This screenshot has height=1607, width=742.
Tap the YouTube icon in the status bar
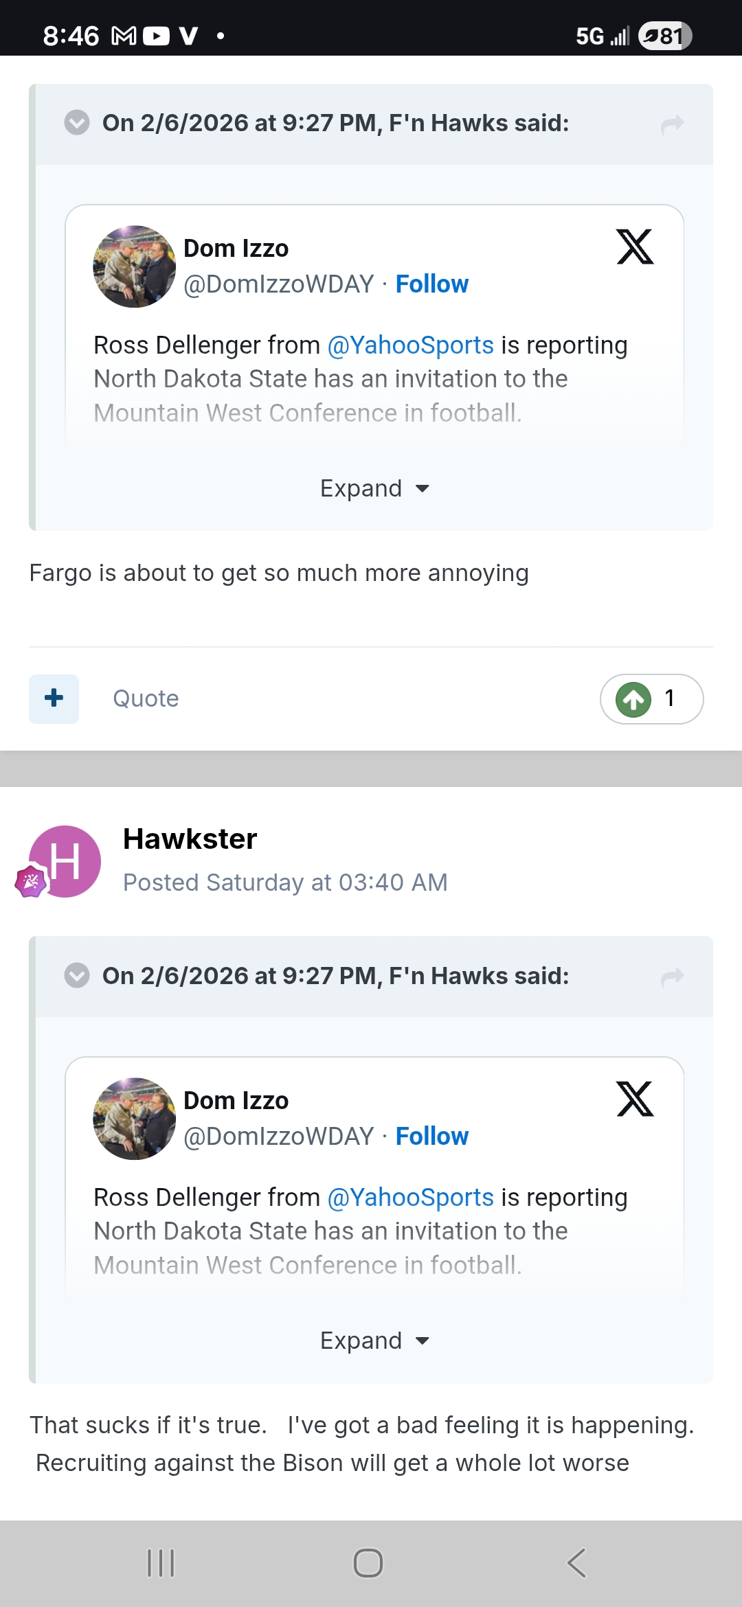[157, 35]
